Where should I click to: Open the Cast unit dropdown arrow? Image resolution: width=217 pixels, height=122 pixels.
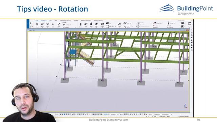[x=116, y=26]
